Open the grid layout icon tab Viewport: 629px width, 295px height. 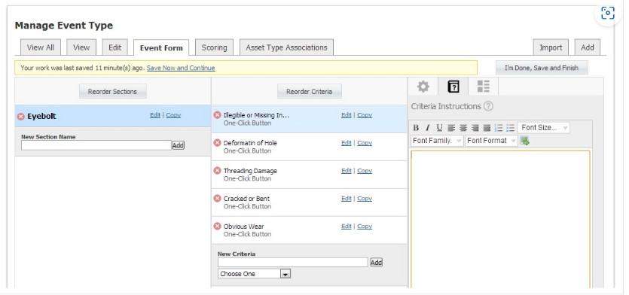pos(484,87)
